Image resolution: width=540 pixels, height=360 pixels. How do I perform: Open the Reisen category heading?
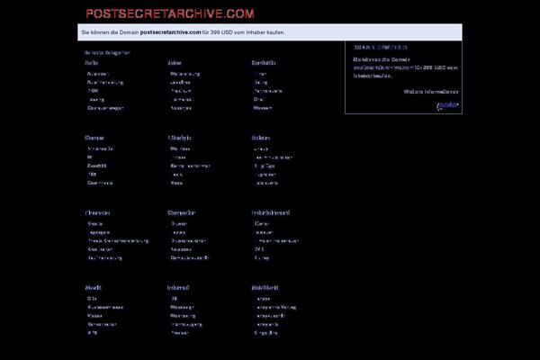point(260,138)
